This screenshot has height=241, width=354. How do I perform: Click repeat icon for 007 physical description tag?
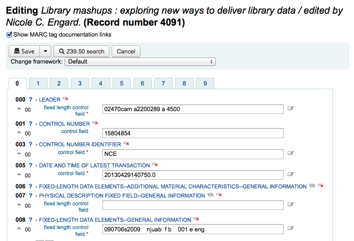pos(210,195)
